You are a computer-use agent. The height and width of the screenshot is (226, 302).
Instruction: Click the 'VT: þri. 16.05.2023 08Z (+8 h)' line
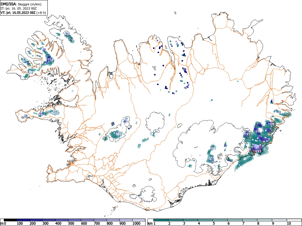tap(23, 13)
